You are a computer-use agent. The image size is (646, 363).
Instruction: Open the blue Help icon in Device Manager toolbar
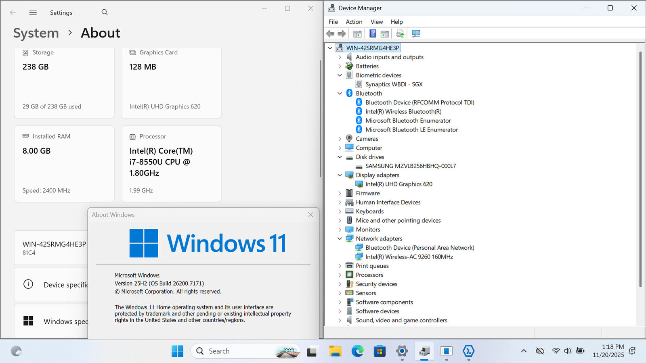click(373, 33)
